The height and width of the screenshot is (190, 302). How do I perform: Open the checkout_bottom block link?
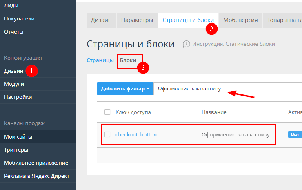[x=137, y=134]
